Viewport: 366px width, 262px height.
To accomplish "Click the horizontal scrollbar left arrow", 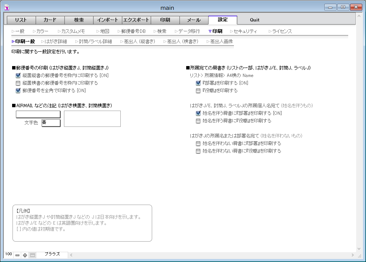I will pos(71,255).
